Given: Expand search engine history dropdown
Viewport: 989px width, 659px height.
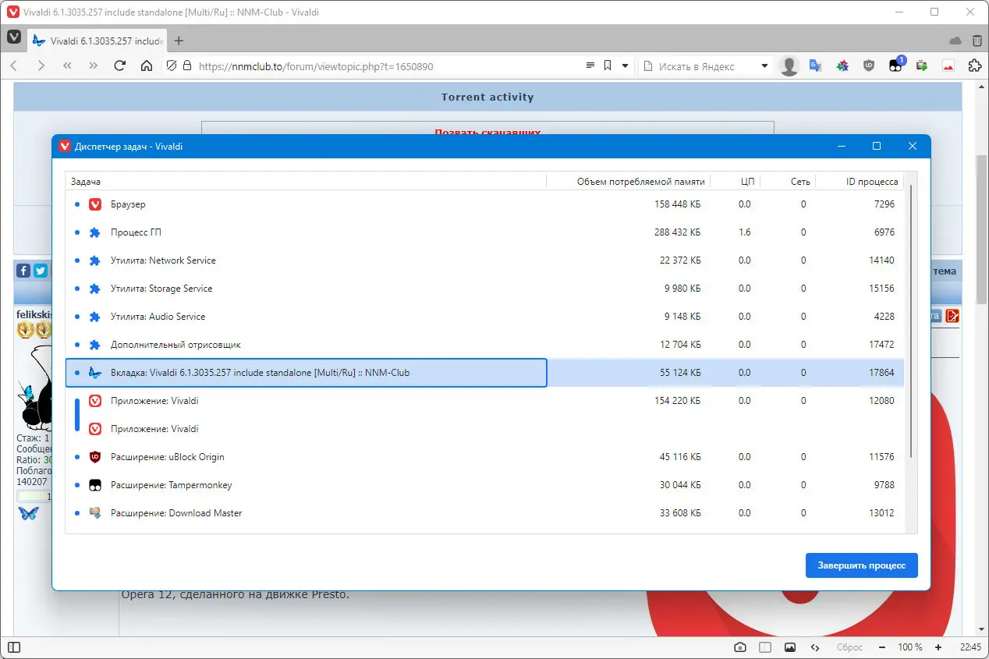Looking at the screenshot, I should click(764, 66).
